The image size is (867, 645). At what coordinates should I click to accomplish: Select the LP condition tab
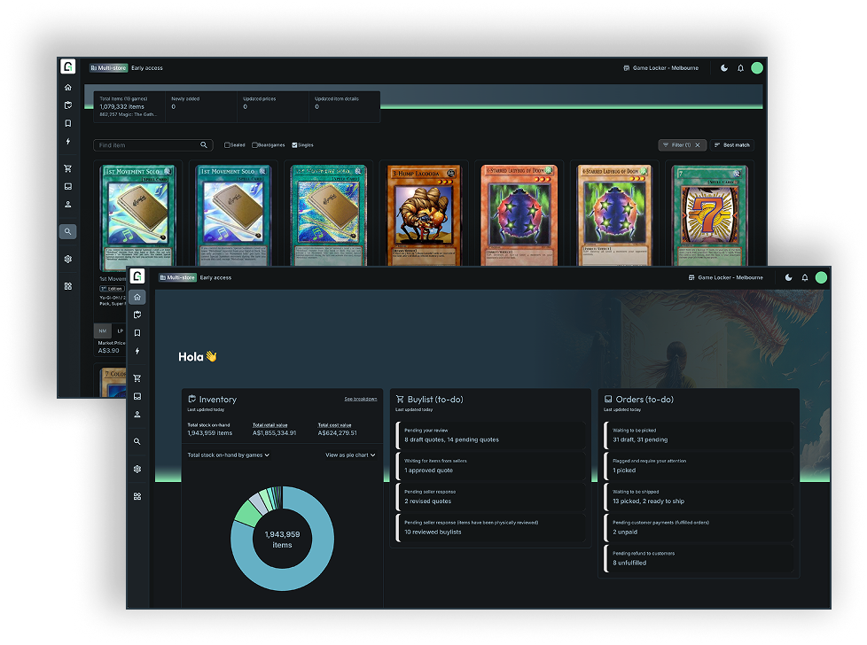[120, 330]
